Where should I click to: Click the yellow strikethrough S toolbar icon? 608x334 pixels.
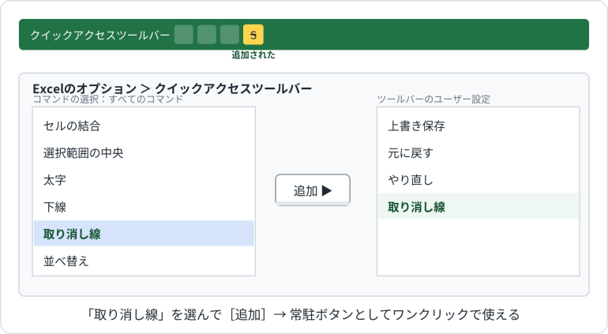click(x=253, y=35)
